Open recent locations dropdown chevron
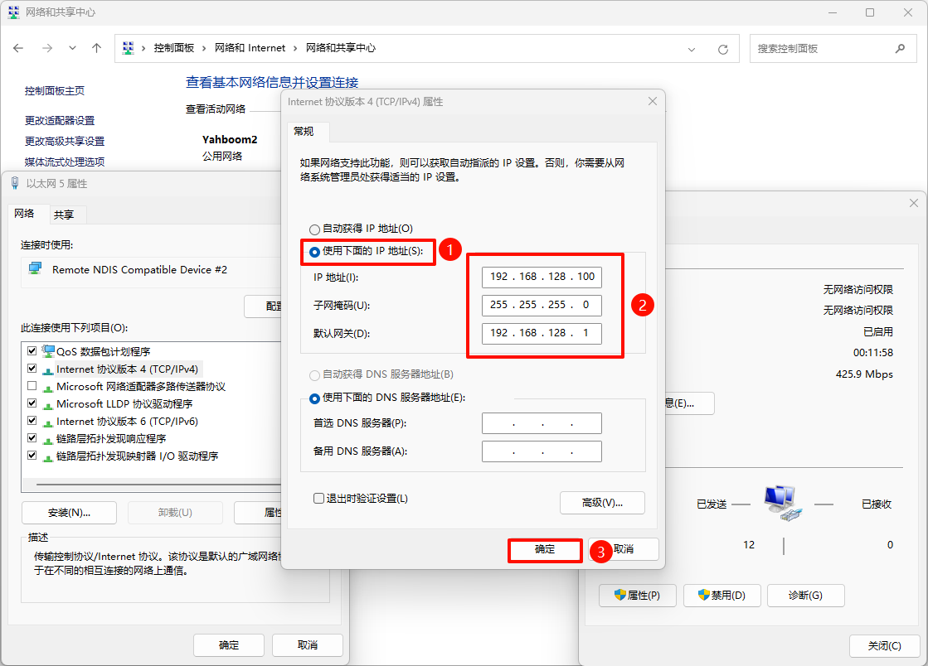The image size is (928, 666). coord(72,49)
